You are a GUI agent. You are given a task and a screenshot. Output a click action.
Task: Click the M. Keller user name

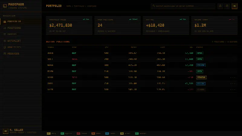[x=16, y=130]
